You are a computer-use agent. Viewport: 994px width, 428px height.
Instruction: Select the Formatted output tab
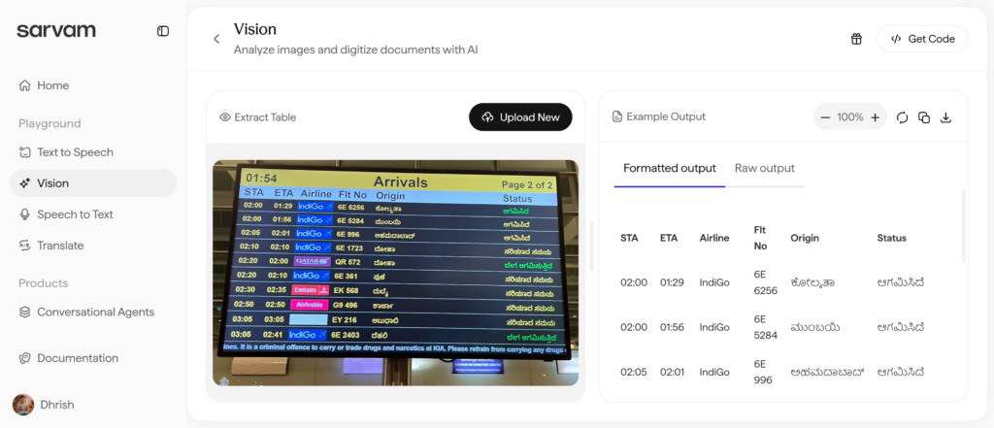pos(670,168)
